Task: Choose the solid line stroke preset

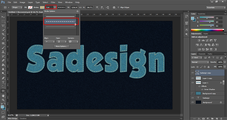Action: click(x=60, y=16)
